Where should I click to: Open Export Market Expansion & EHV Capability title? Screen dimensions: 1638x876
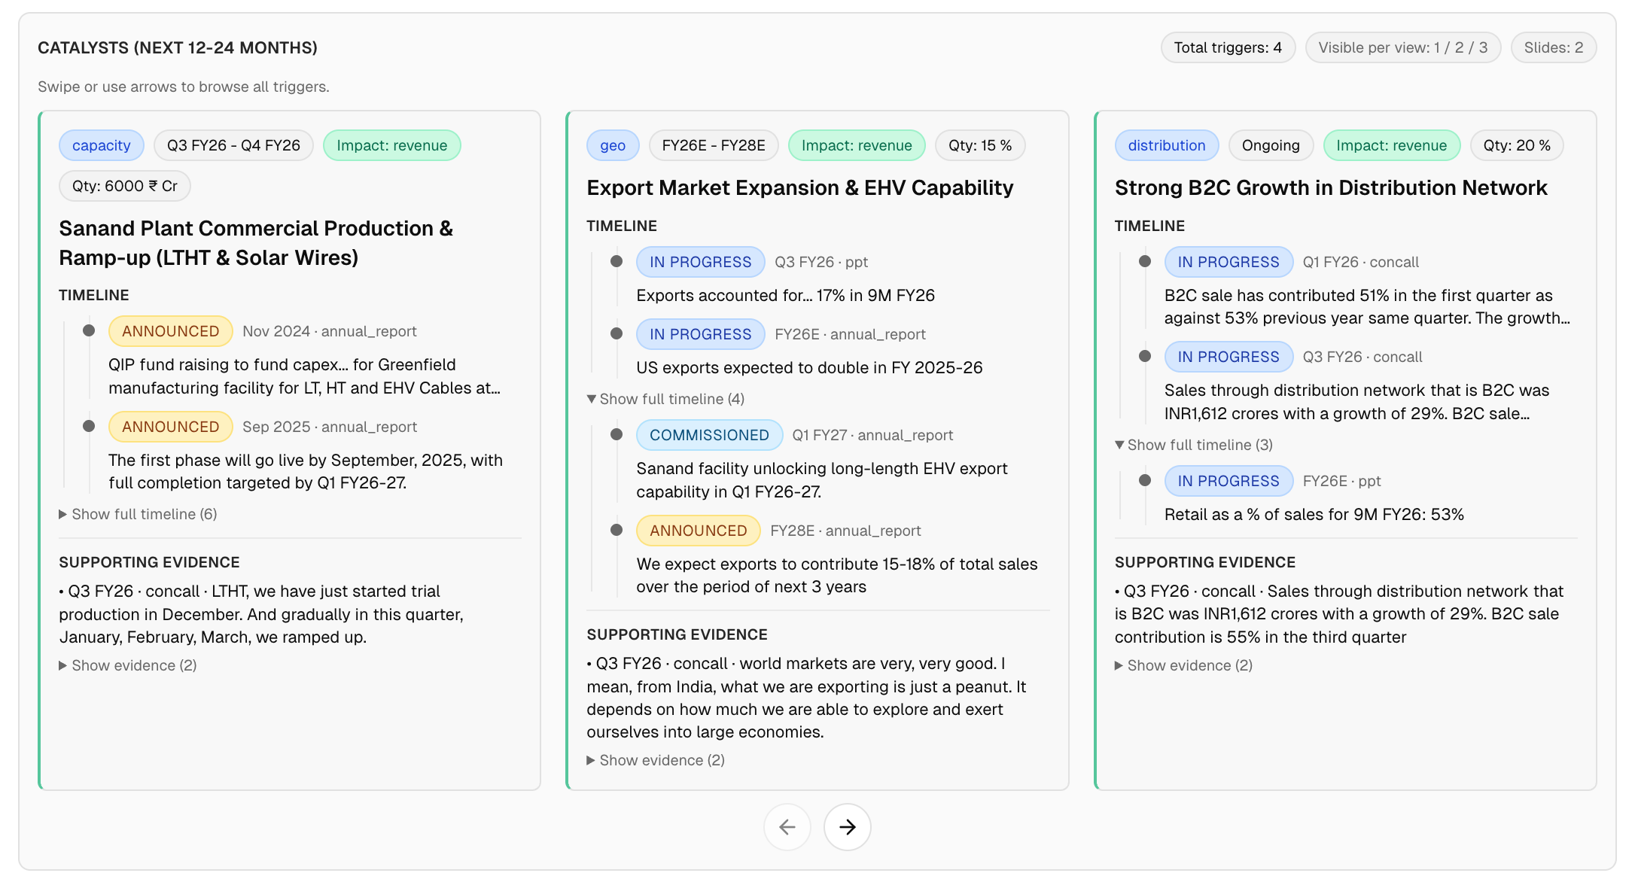(x=799, y=187)
